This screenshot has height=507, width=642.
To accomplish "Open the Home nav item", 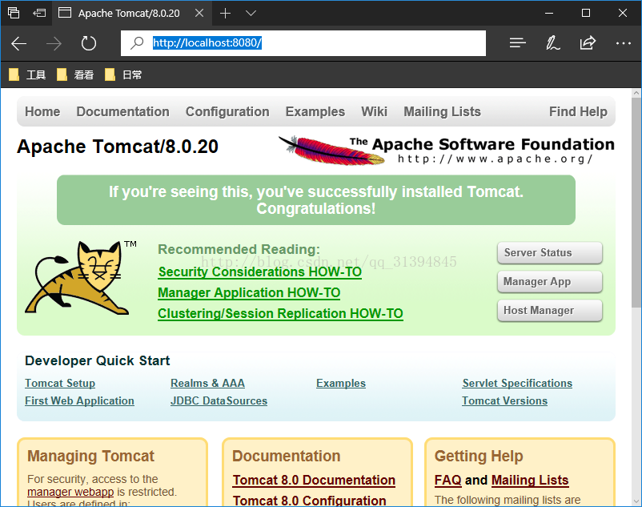I will (x=42, y=111).
